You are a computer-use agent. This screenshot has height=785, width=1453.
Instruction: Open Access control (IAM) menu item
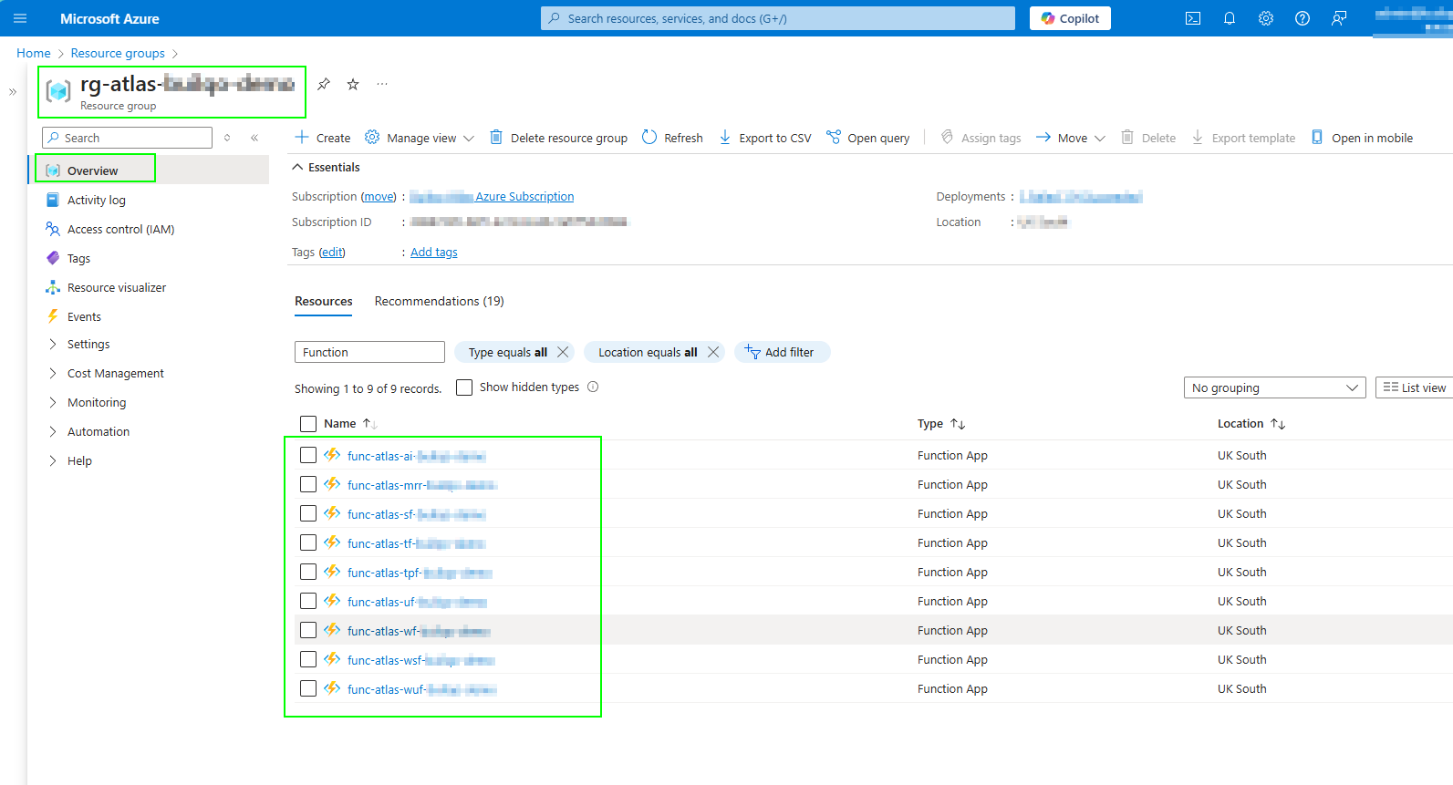[120, 230]
